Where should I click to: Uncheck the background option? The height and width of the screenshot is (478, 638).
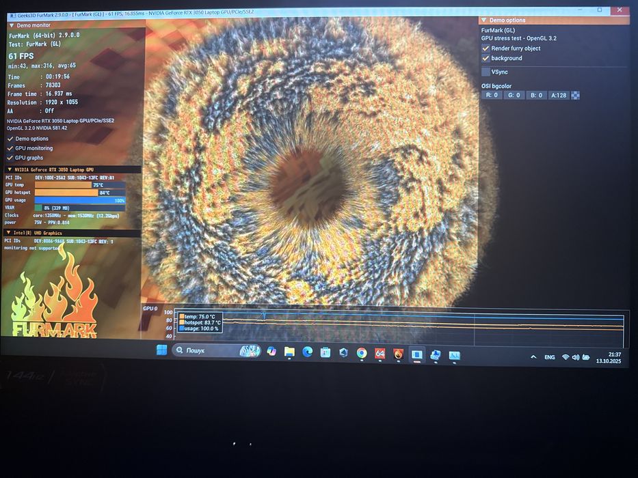click(x=486, y=58)
